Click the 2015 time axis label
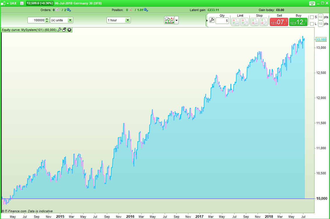 60,216
